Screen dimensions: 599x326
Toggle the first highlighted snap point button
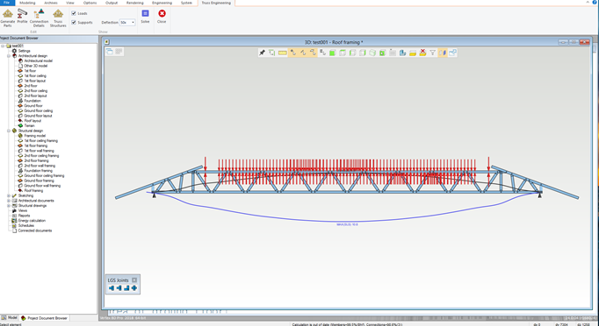[292, 53]
